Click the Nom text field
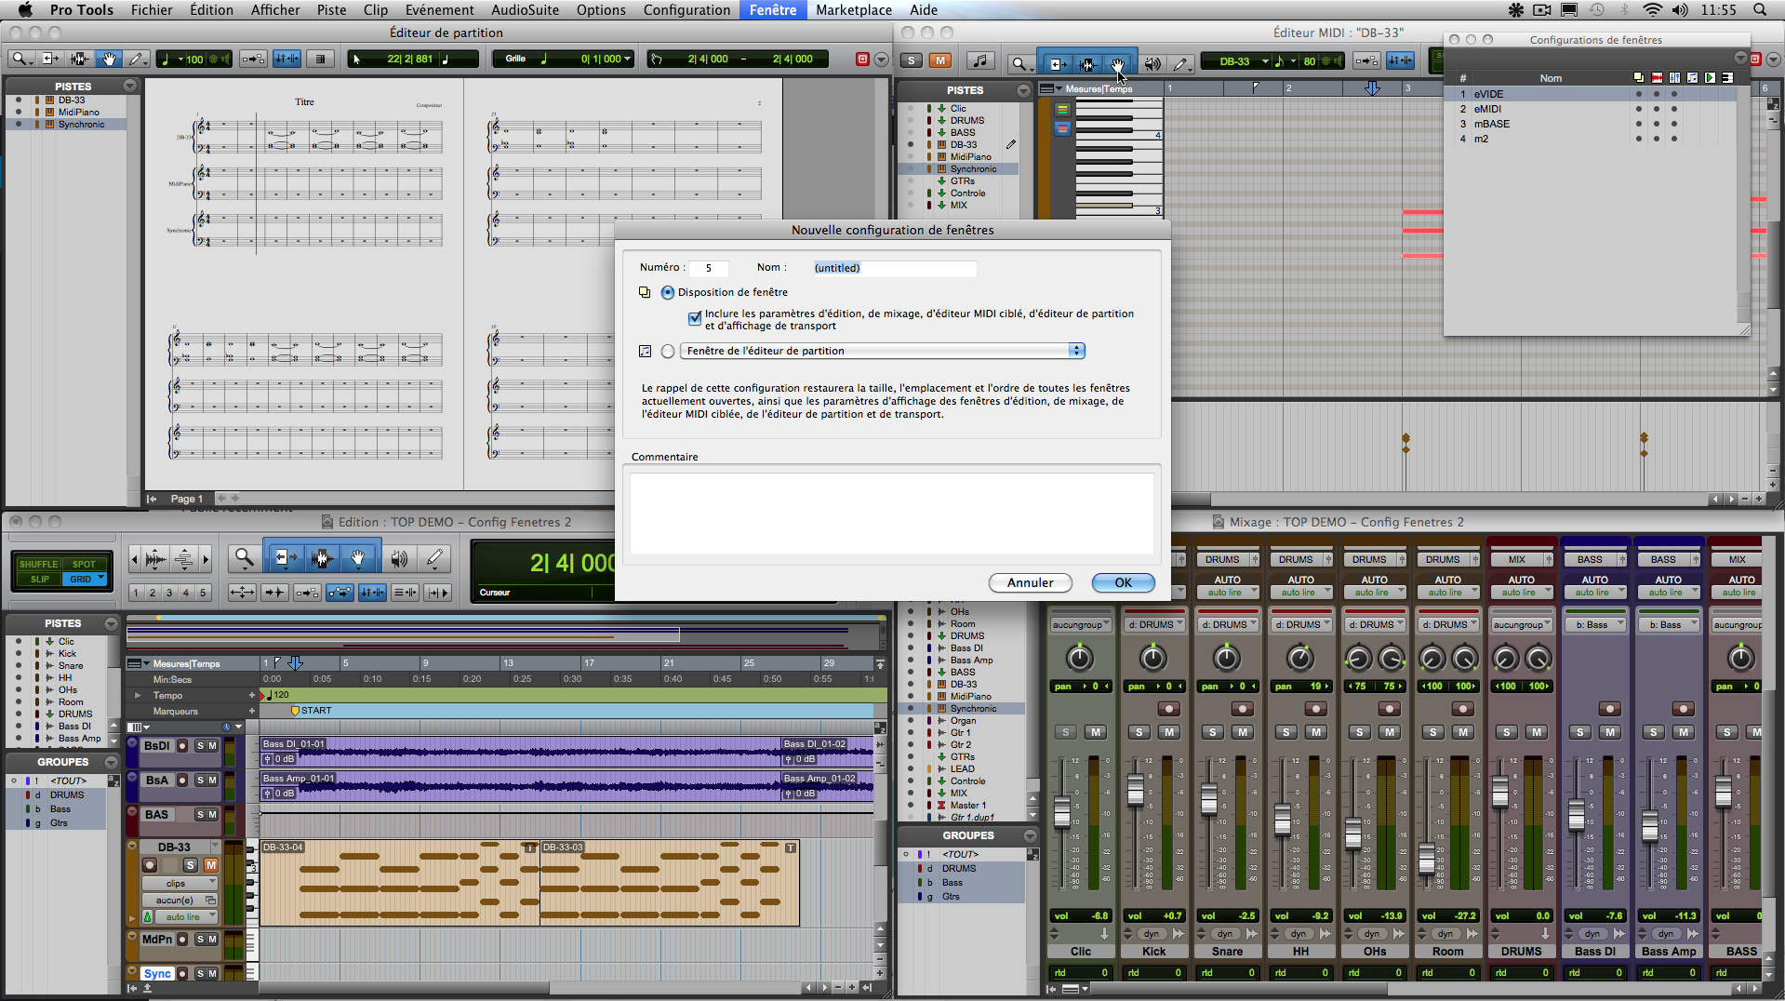The width and height of the screenshot is (1785, 1001). (x=895, y=268)
